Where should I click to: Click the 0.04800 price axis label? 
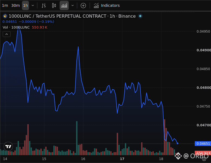[x=204, y=88]
